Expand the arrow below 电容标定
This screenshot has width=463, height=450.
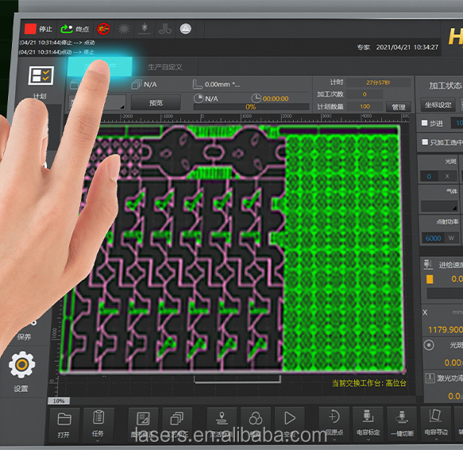(x=368, y=440)
